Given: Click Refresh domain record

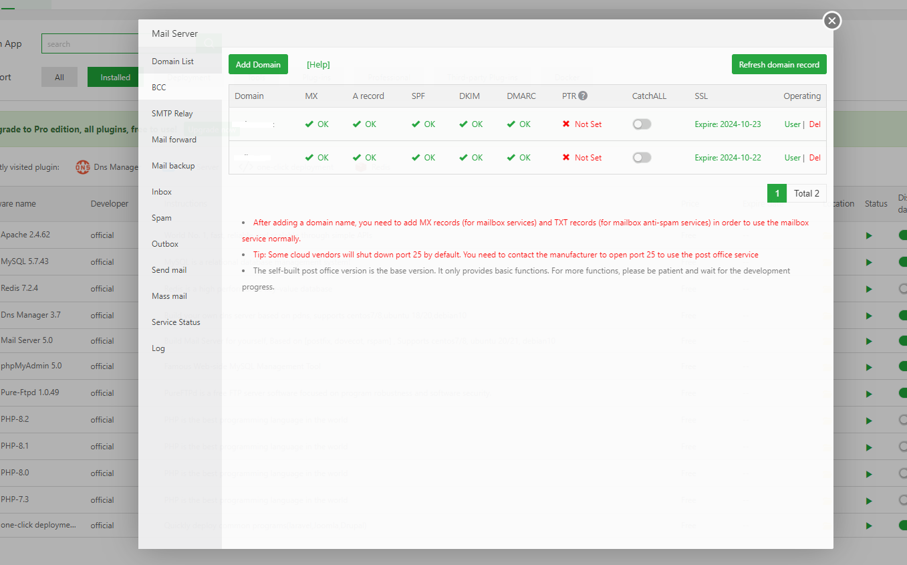Looking at the screenshot, I should (779, 64).
